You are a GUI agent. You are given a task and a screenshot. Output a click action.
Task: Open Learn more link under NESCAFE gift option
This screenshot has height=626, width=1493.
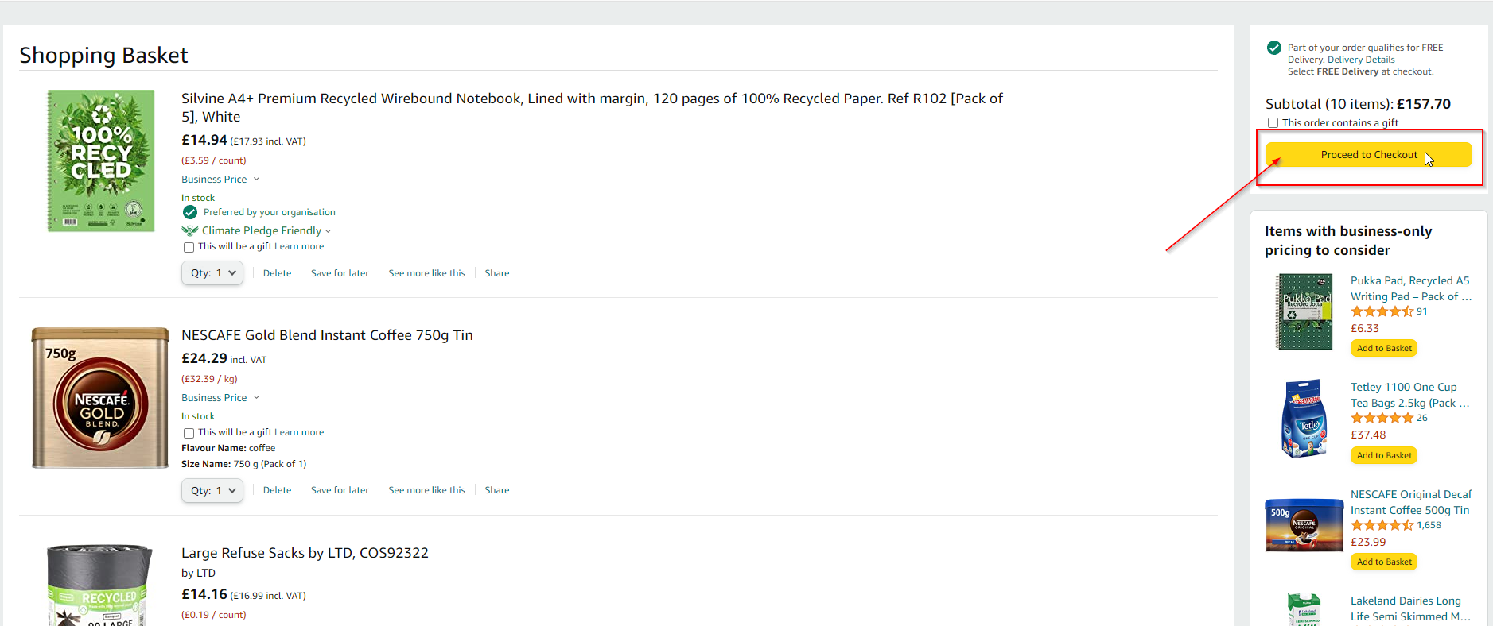click(299, 433)
